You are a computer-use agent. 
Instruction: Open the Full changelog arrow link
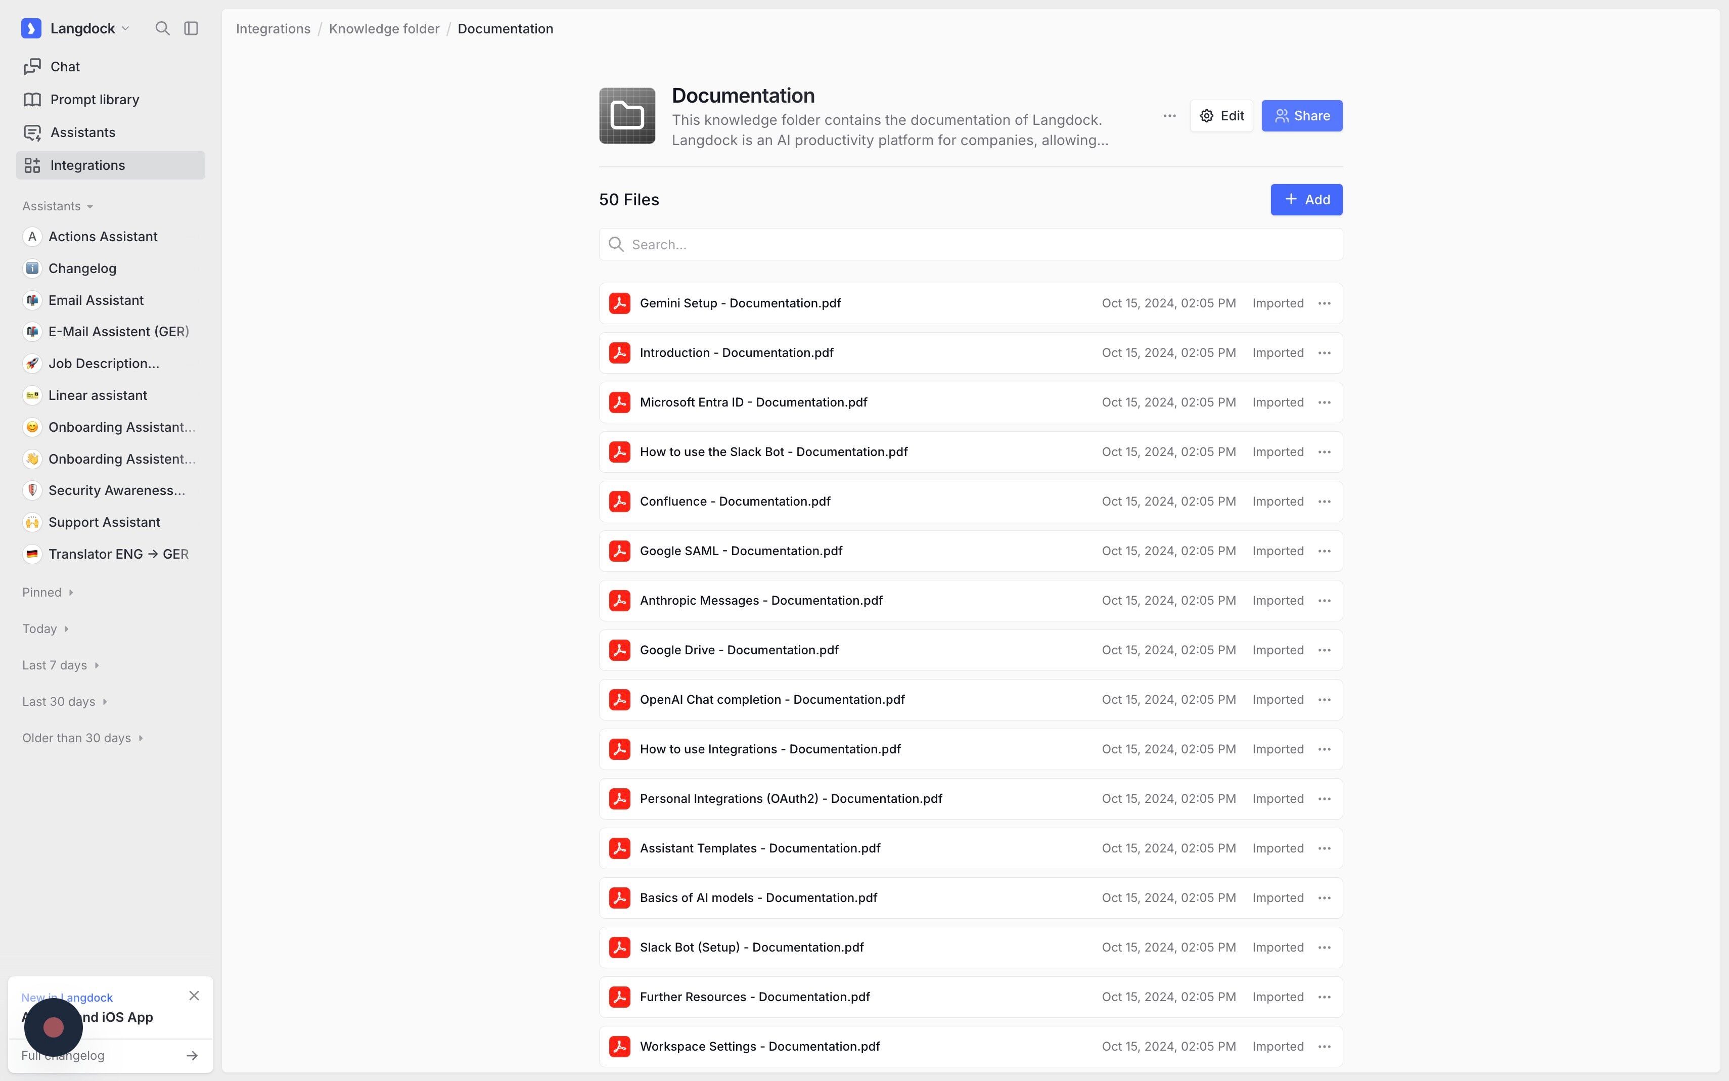coord(192,1056)
